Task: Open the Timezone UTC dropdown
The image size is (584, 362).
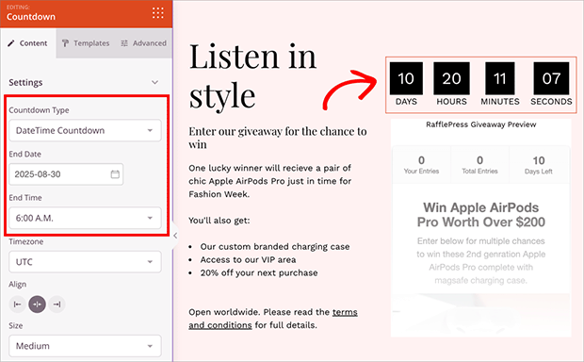Action: tap(86, 262)
